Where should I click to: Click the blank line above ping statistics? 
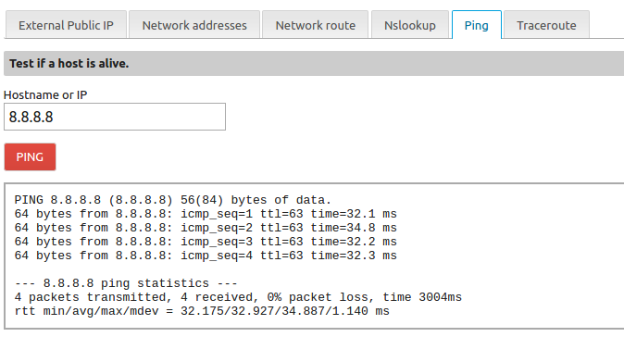point(206,269)
